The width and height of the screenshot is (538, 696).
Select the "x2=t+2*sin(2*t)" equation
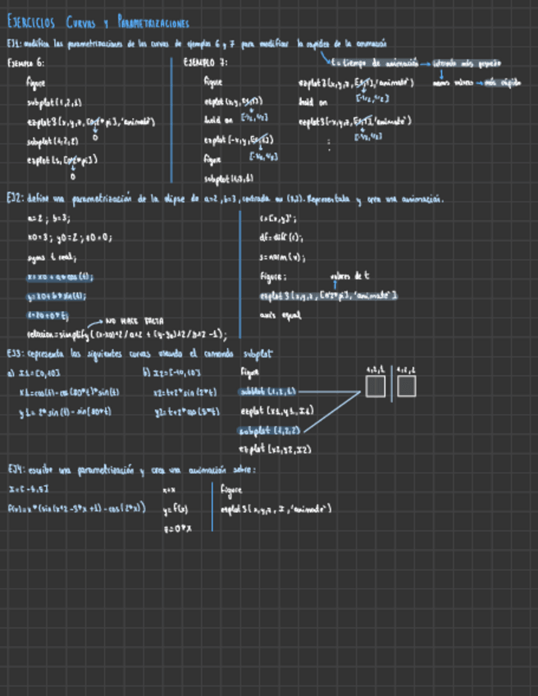pos(185,392)
